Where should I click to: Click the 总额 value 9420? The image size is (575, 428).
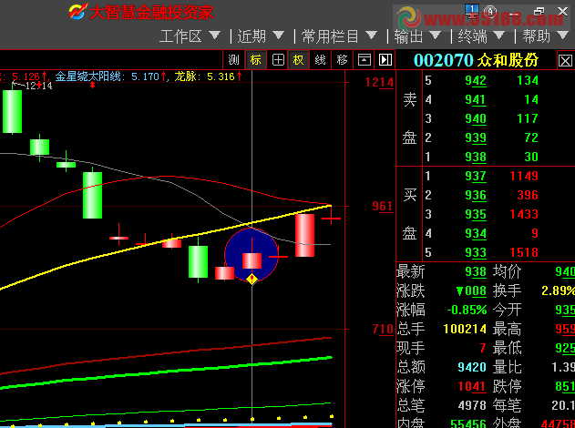tap(472, 367)
